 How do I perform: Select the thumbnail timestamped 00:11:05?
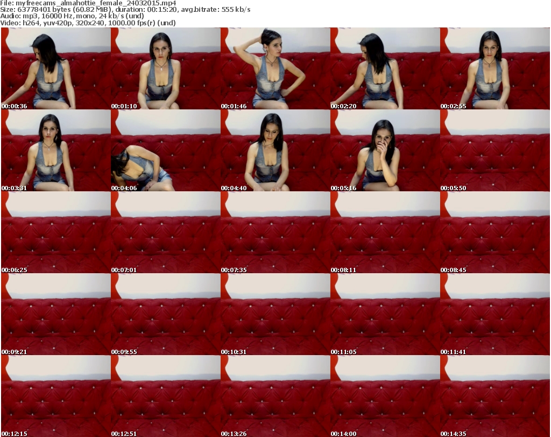pyautogui.click(x=385, y=314)
